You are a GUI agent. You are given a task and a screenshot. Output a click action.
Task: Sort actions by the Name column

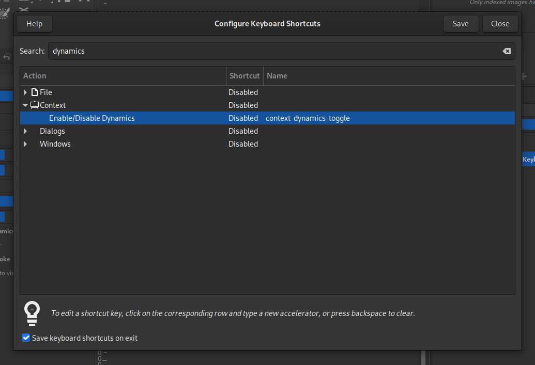(x=277, y=75)
